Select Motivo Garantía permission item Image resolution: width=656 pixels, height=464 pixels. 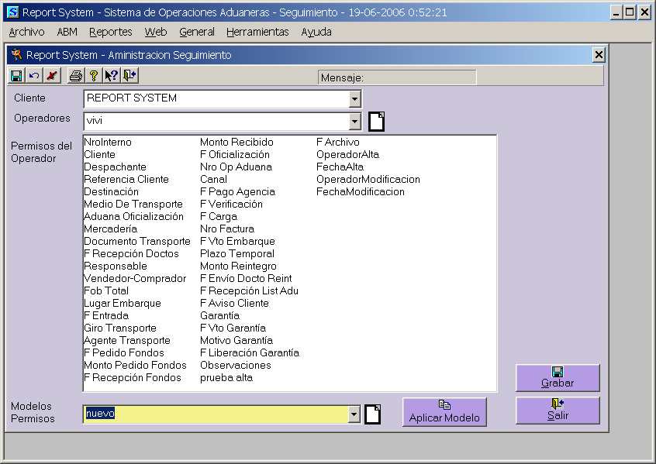237,341
